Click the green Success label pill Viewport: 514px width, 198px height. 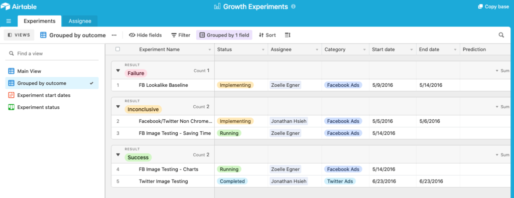click(x=138, y=157)
